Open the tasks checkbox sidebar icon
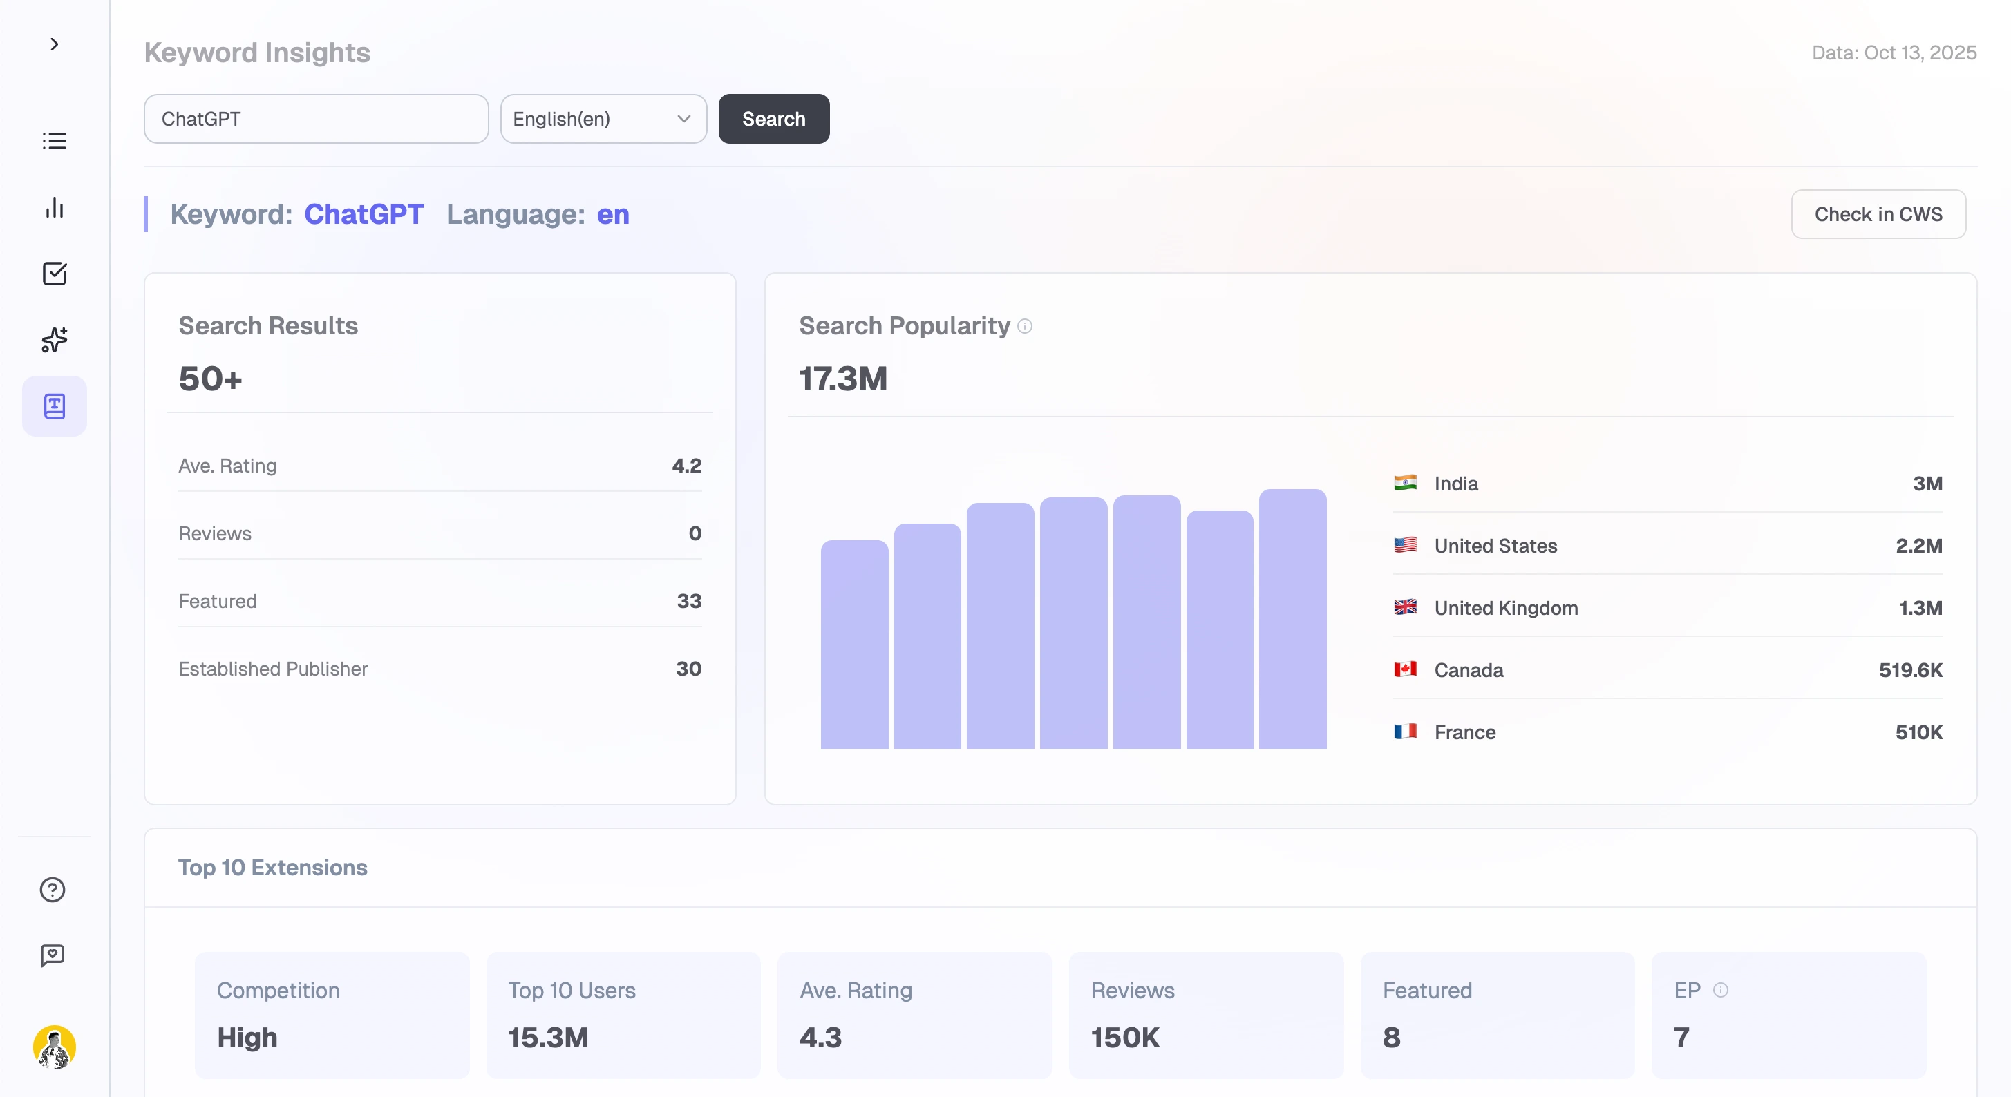Viewport: 2011px width, 1097px height. [54, 274]
